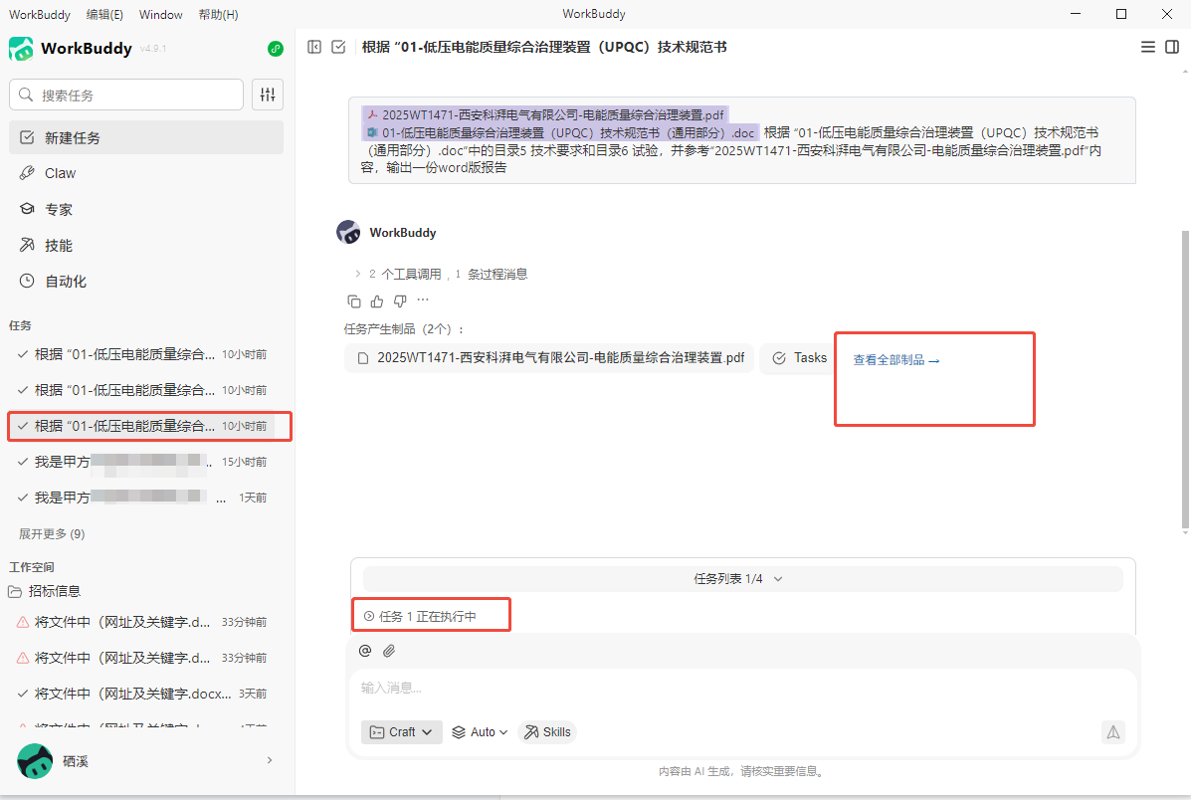
Task: Open the 我是甲方 task from 15小时前
Action: point(146,462)
